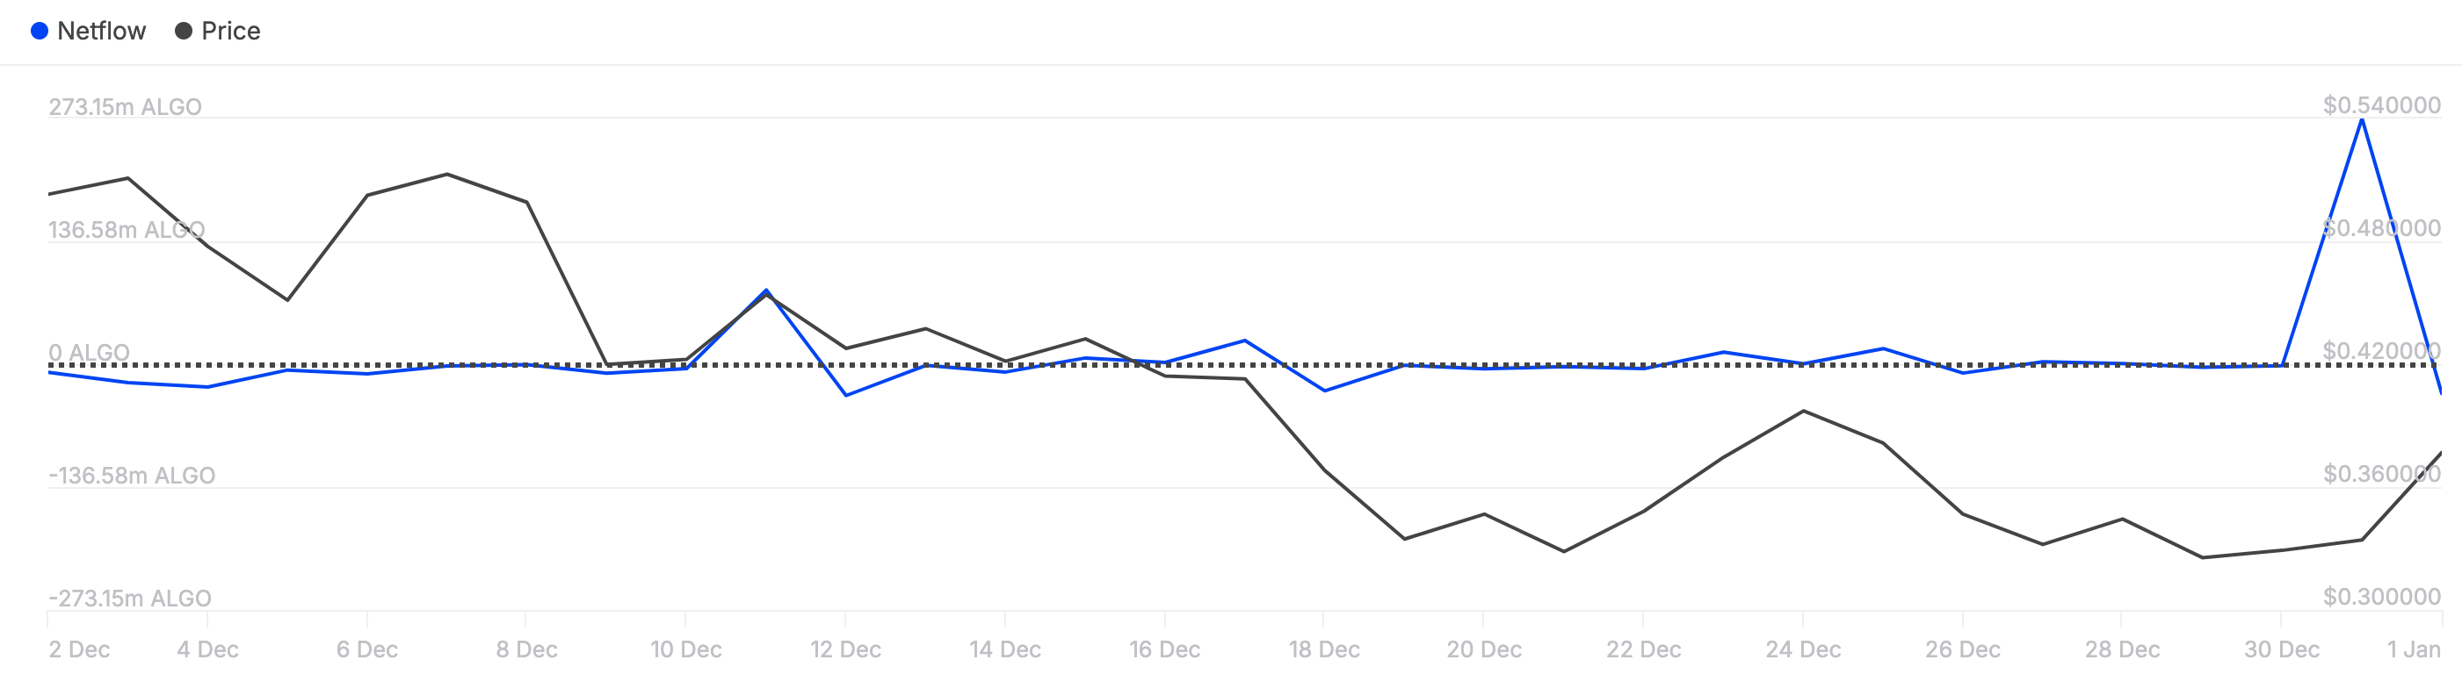The height and width of the screenshot is (674, 2462).
Task: Click the 0 ALGO axis label
Action: pyautogui.click(x=89, y=352)
